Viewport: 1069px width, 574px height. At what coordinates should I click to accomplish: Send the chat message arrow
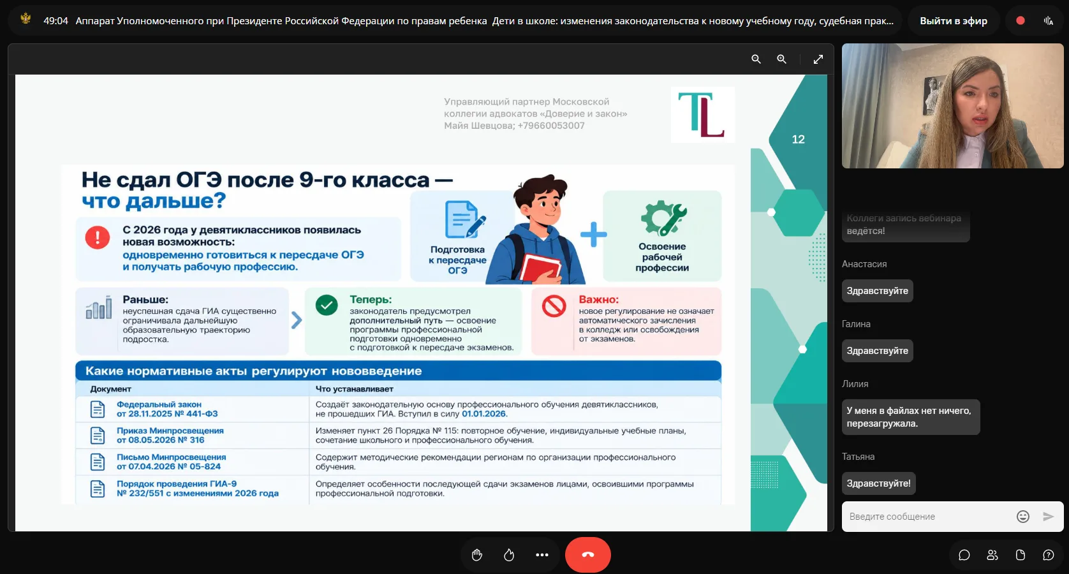pyautogui.click(x=1048, y=517)
